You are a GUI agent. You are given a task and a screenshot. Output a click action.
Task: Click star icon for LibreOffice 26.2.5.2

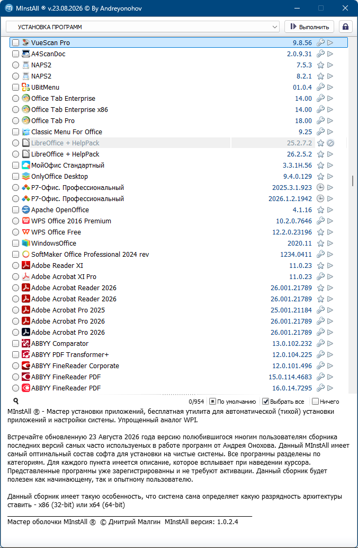pos(320,154)
